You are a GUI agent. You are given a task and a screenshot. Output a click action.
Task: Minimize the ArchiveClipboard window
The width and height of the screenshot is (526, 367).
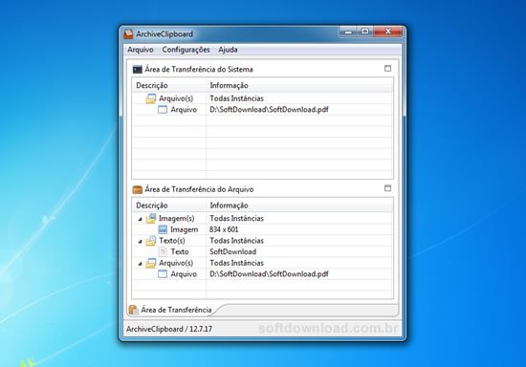pos(348,32)
